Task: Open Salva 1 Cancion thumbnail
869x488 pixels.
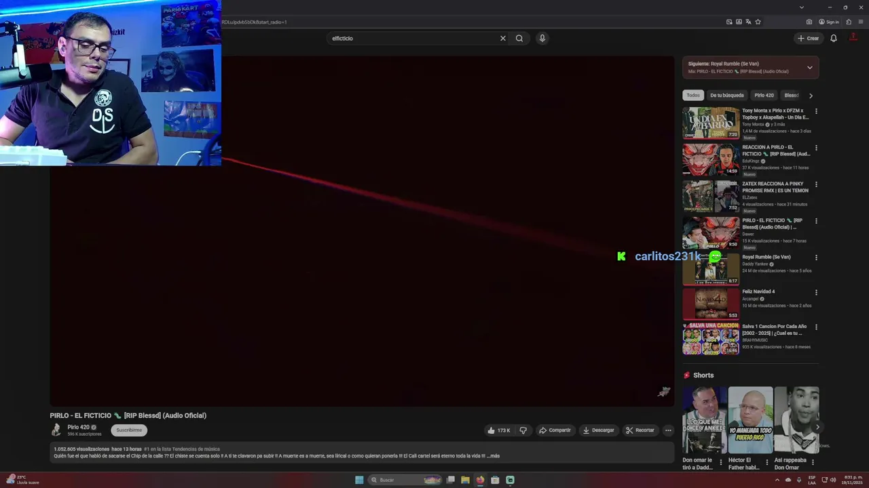Action: coord(711,339)
